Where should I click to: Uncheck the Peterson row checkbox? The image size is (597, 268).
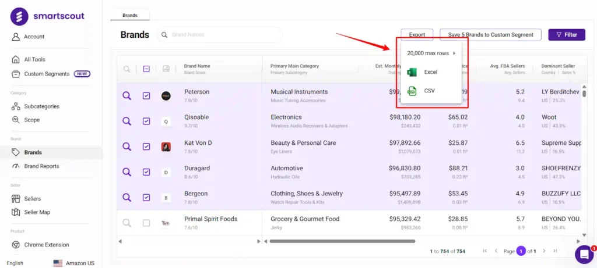click(x=146, y=96)
